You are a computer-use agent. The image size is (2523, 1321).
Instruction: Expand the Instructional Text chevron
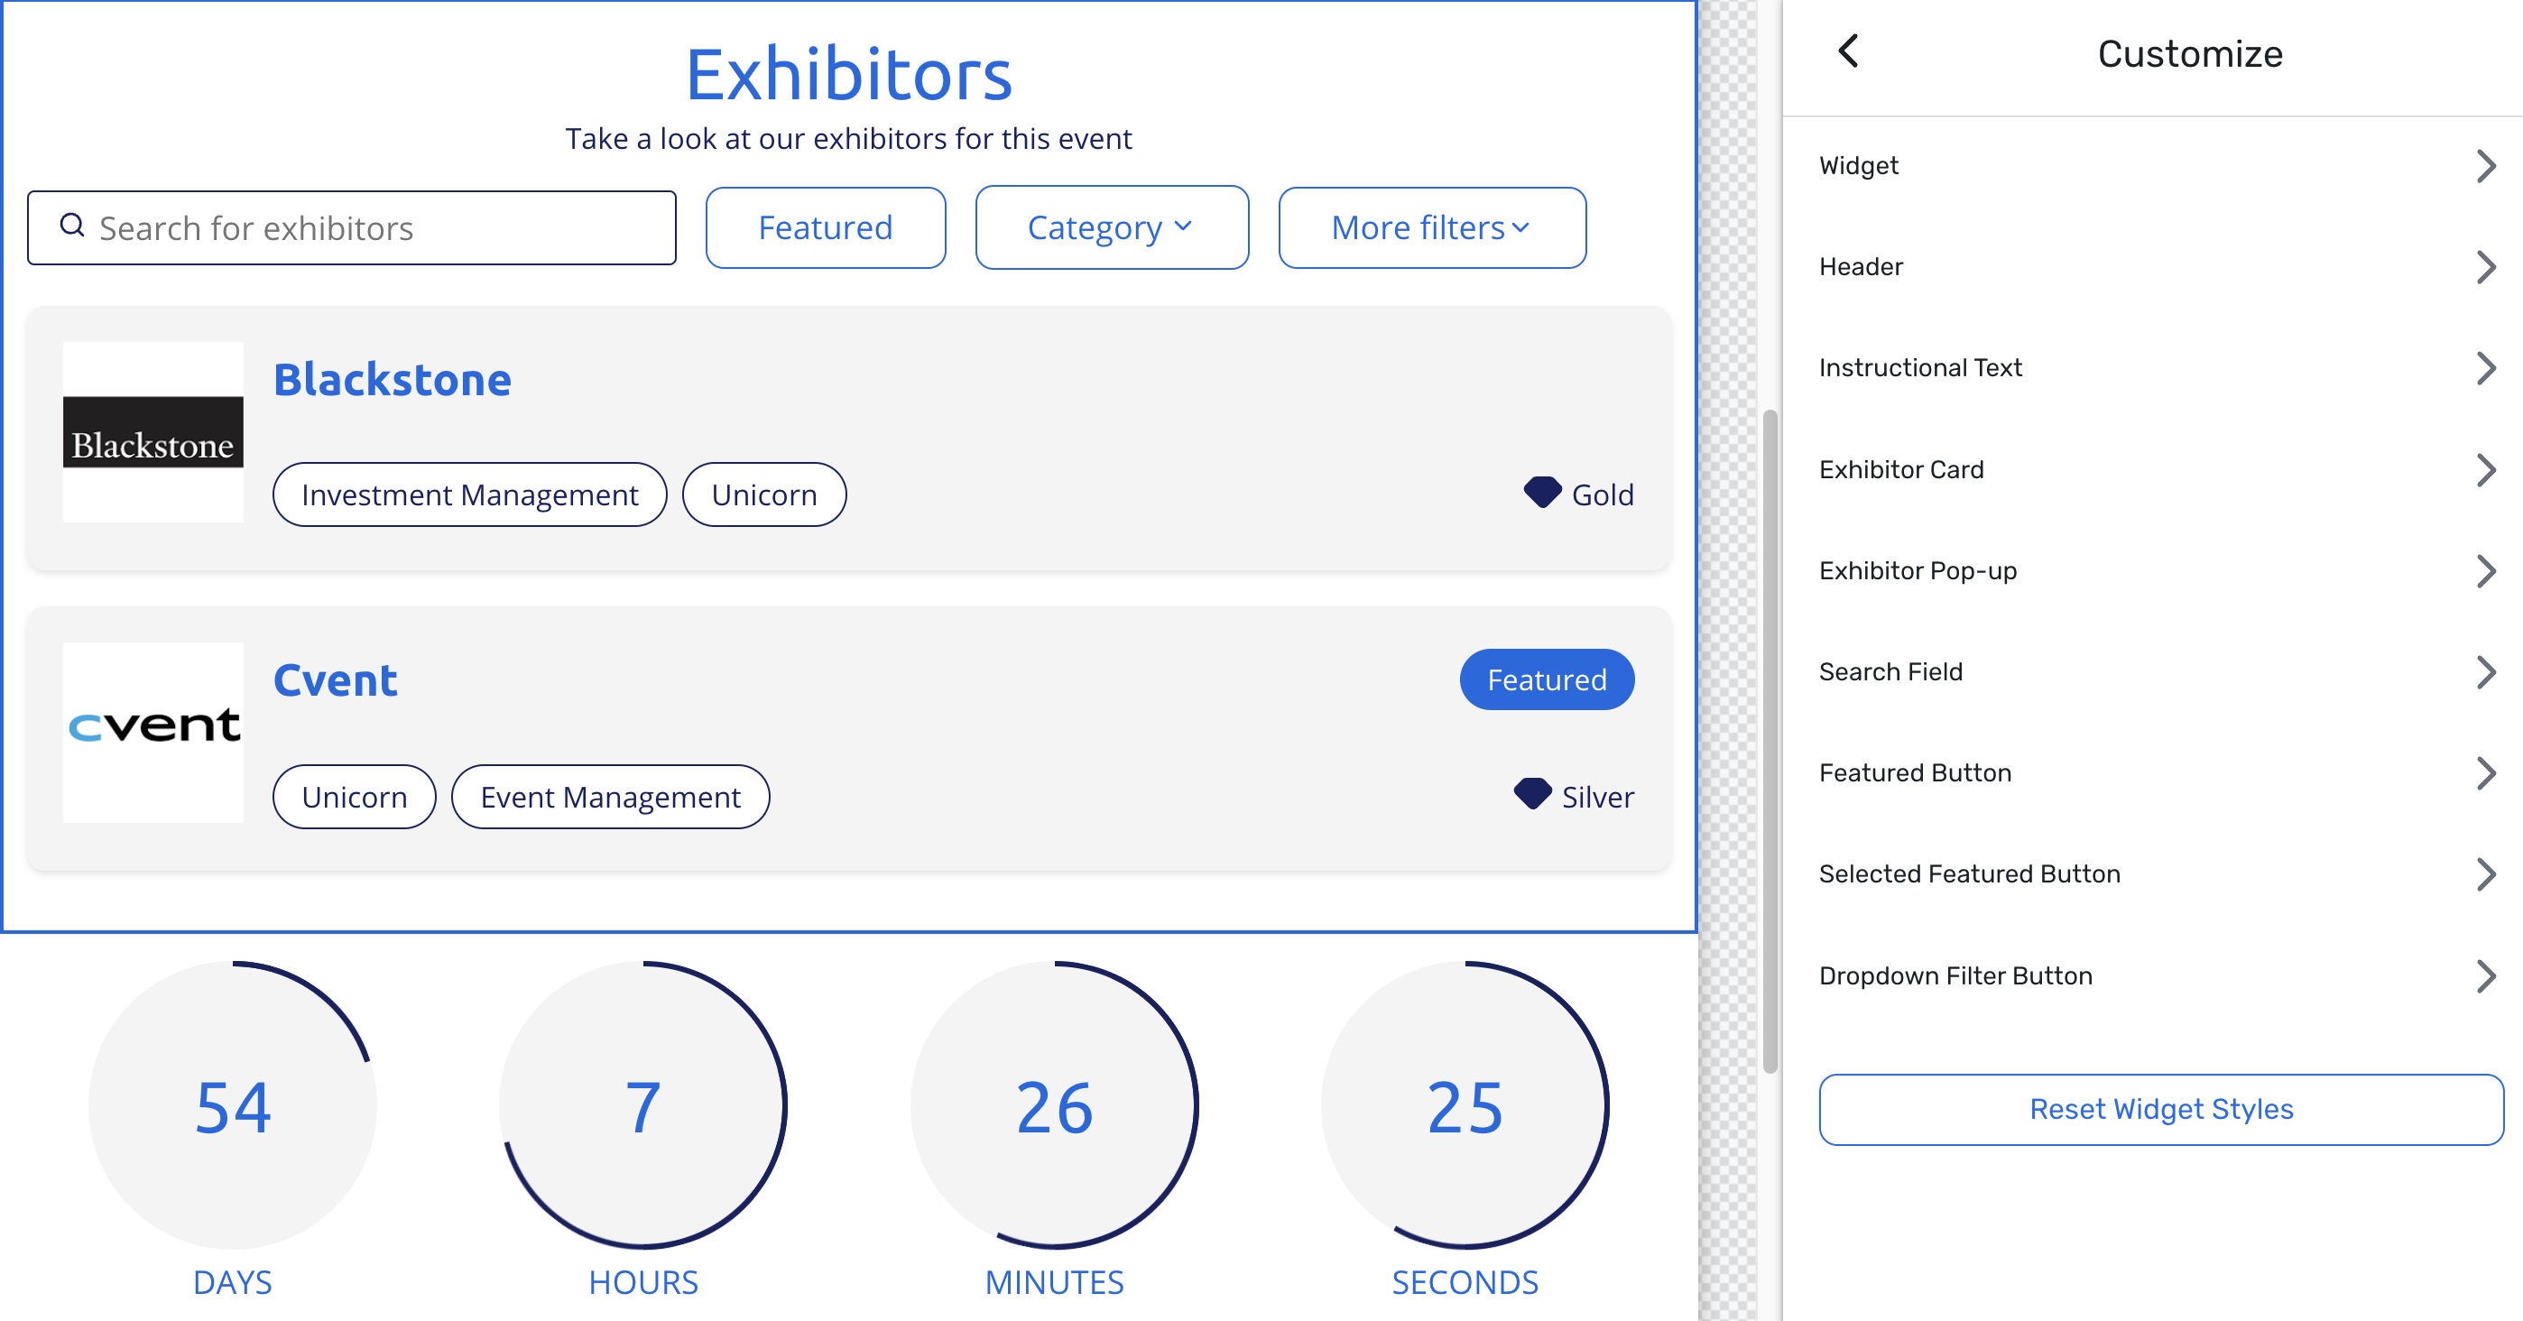(x=2485, y=368)
